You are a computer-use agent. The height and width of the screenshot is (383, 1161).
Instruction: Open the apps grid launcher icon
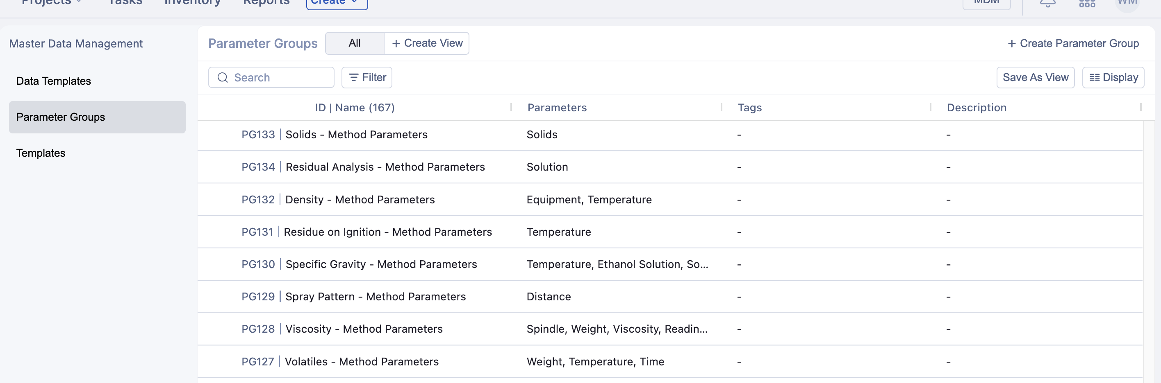click(x=1088, y=4)
